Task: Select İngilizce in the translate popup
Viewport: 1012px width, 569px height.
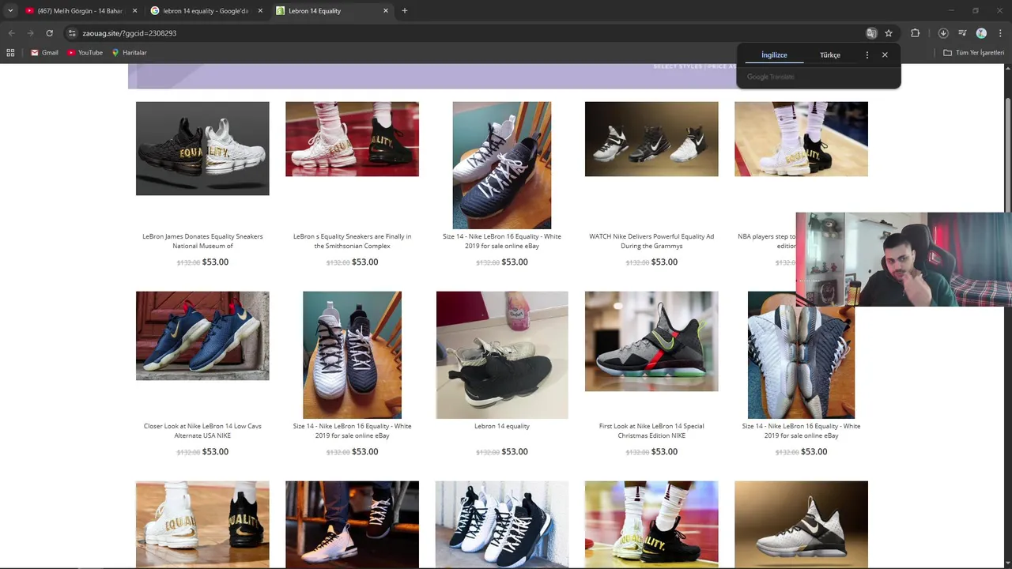Action: 774,55
